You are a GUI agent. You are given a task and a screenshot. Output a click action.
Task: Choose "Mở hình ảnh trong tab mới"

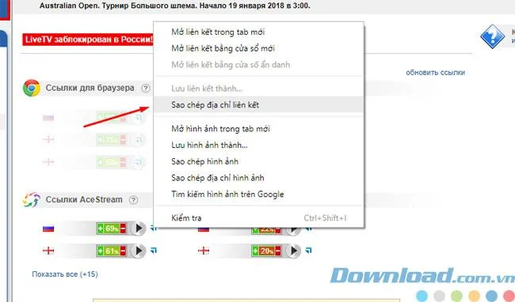(x=259, y=129)
